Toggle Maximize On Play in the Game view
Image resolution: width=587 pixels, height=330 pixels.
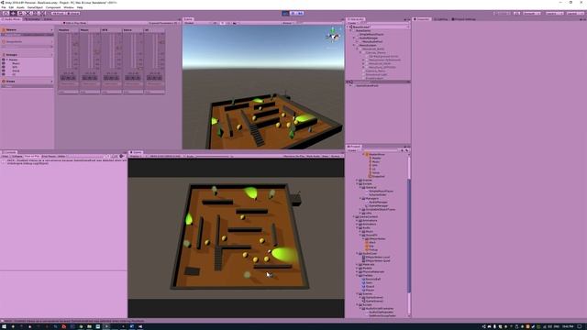tap(293, 157)
